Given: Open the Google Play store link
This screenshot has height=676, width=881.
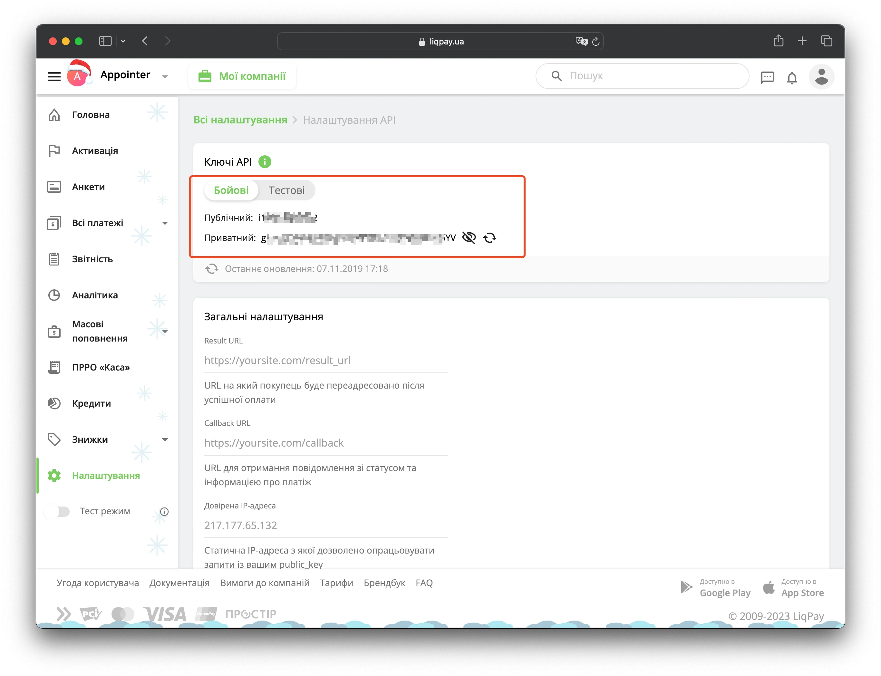Looking at the screenshot, I should tap(715, 588).
